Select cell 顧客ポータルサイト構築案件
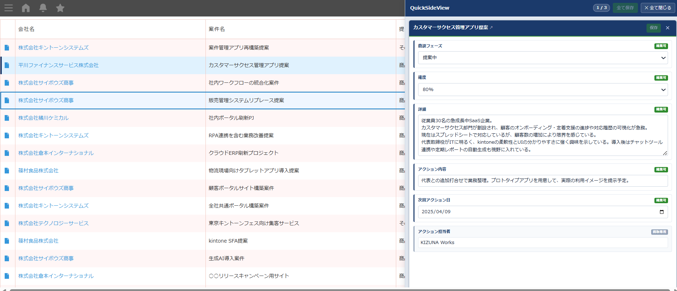This screenshot has width=677, height=291. click(x=300, y=188)
